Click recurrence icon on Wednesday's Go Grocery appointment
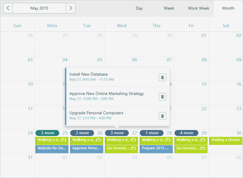This screenshot has height=178, width=243. point(133,148)
